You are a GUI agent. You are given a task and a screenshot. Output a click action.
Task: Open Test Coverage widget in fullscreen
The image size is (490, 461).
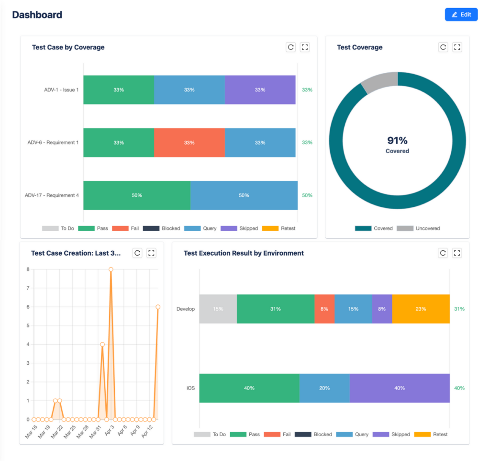point(457,47)
